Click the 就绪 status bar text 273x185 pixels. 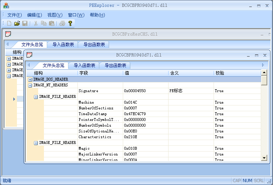[x=7, y=181]
